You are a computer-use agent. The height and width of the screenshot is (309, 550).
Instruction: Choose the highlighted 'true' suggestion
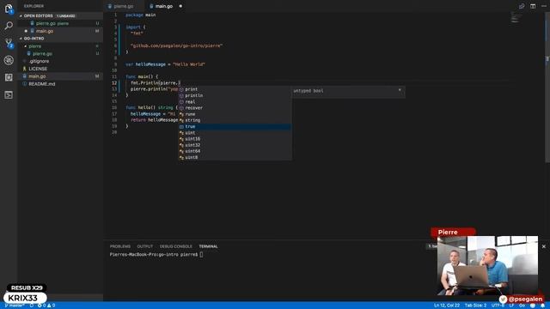pyautogui.click(x=235, y=126)
